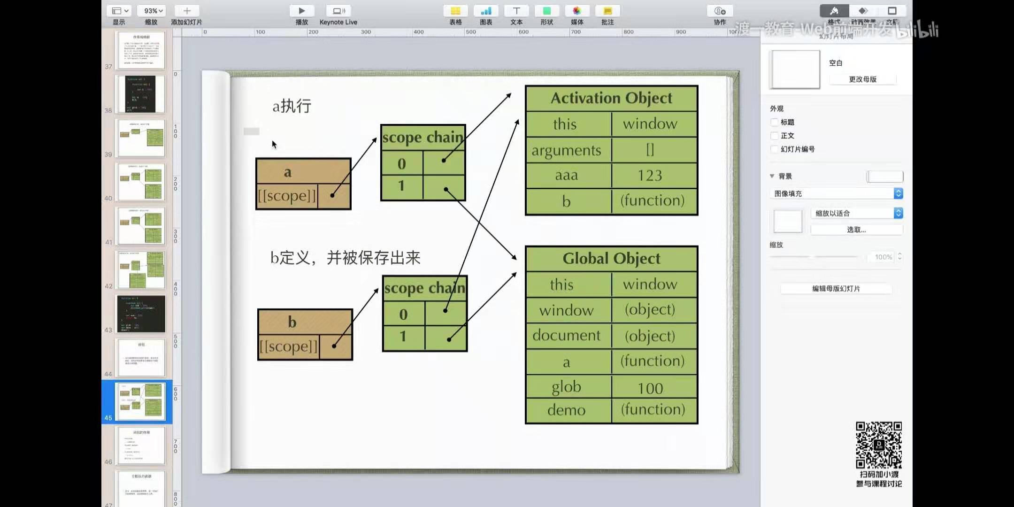Open Keynote Live from the toolbar
Image resolution: width=1014 pixels, height=507 pixels.
(338, 11)
